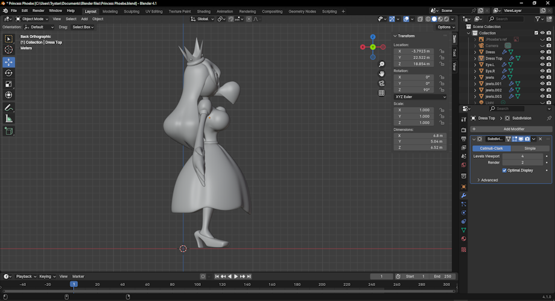Expand the Dress Top tree item
The image size is (555, 301).
point(475,58)
